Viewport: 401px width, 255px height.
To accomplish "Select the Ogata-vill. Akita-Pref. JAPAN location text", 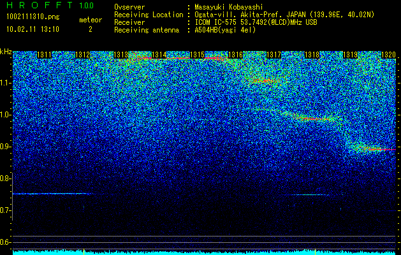I will click(284, 15).
